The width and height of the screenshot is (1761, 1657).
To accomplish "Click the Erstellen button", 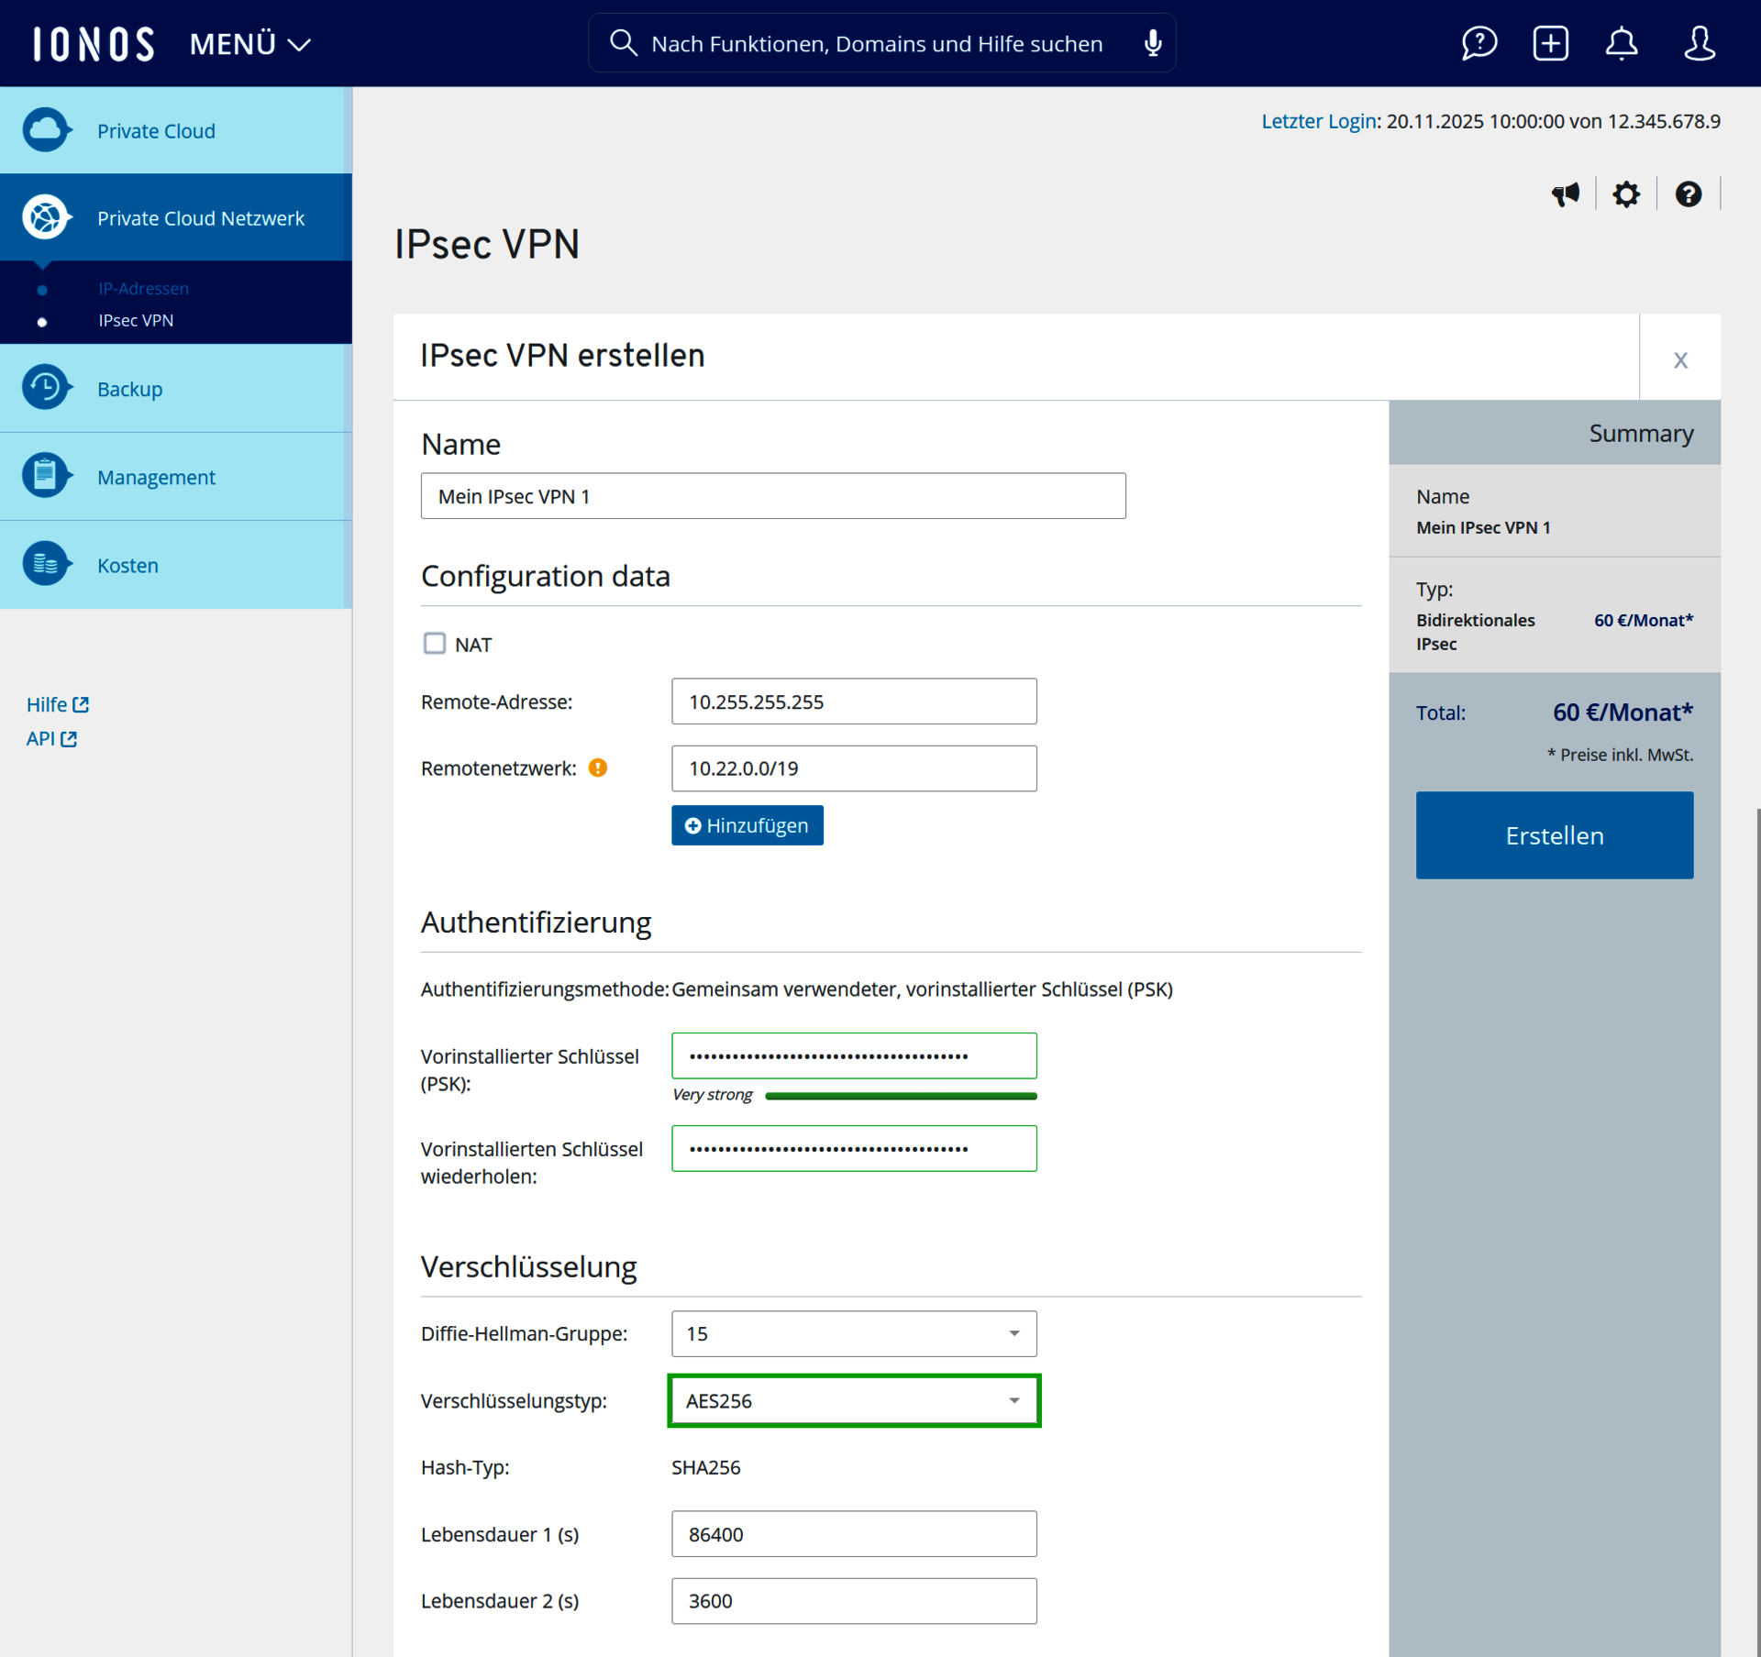I will [x=1555, y=834].
